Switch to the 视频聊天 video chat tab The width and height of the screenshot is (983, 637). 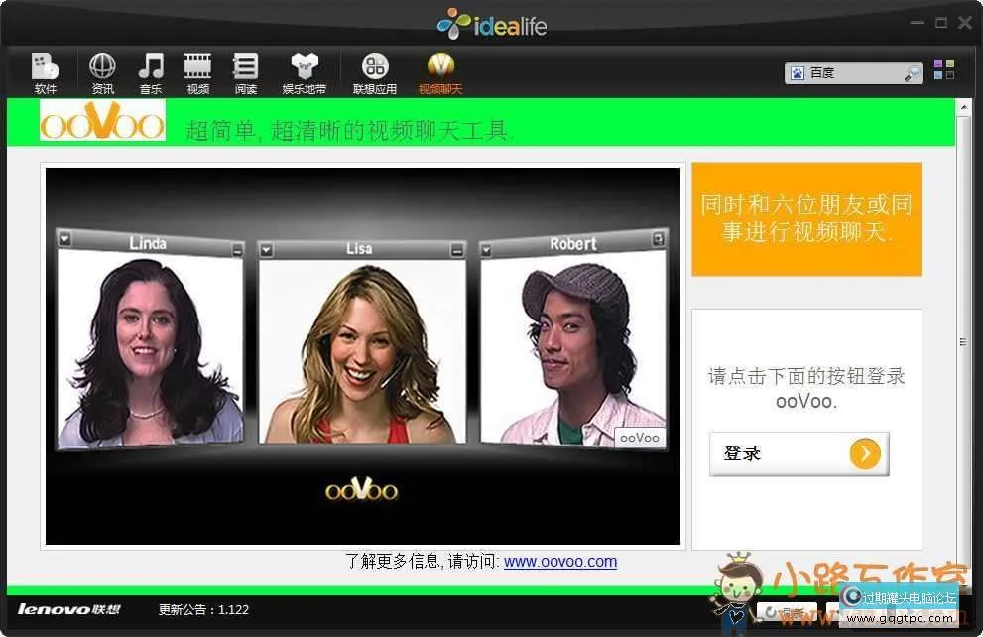point(440,71)
